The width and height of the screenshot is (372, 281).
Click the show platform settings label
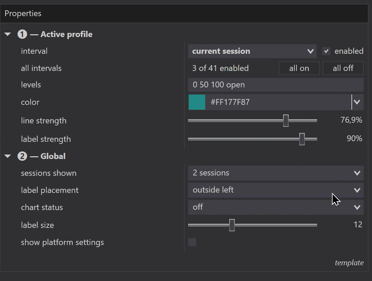point(62,242)
